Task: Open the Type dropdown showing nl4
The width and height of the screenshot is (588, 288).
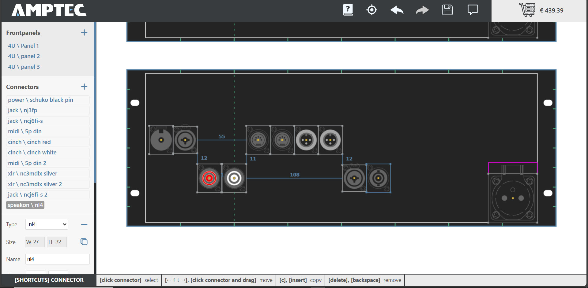Action: point(47,224)
